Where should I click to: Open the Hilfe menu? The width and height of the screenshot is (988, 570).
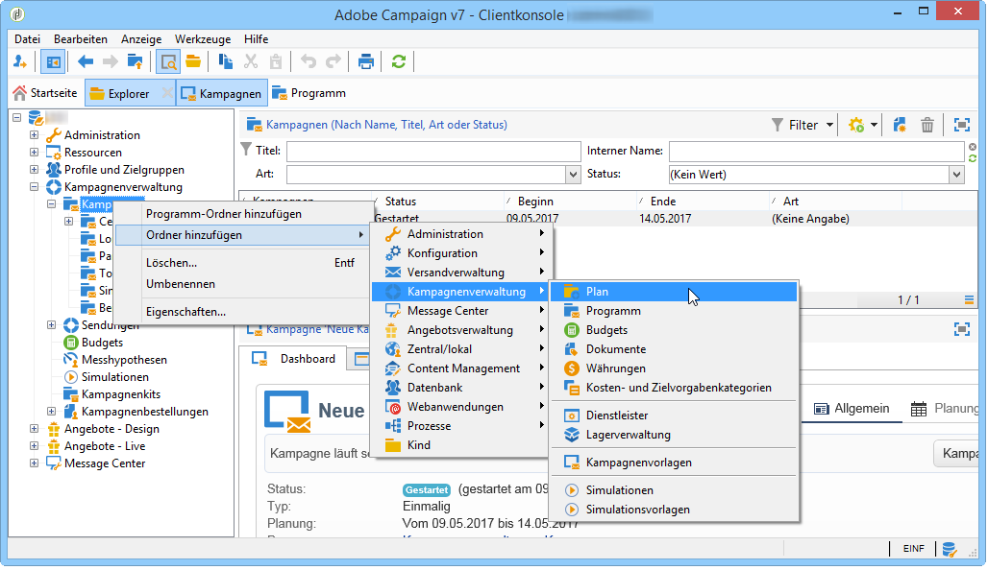[256, 39]
